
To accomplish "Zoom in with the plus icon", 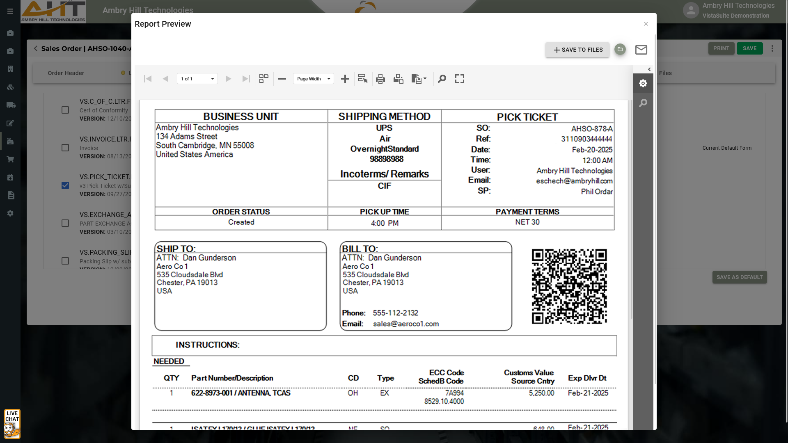I will [x=345, y=79].
